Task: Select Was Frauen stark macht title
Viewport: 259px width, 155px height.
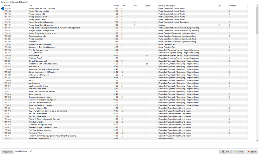Action: [38, 89]
